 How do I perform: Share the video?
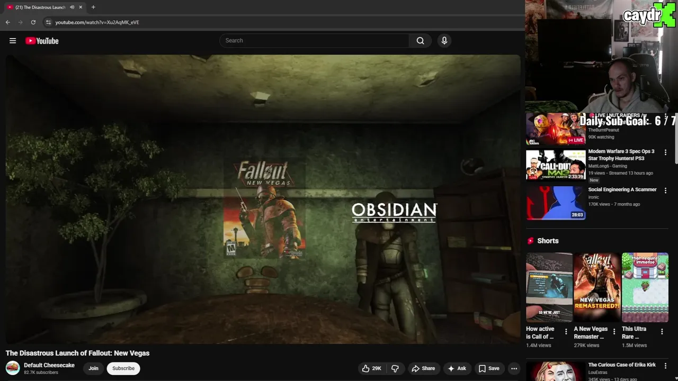pos(423,368)
